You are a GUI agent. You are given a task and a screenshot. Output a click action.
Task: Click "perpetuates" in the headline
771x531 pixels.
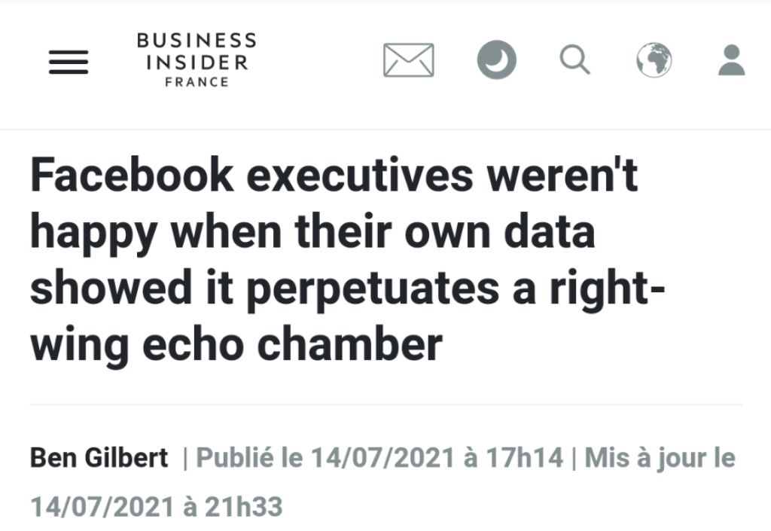pos(361,289)
